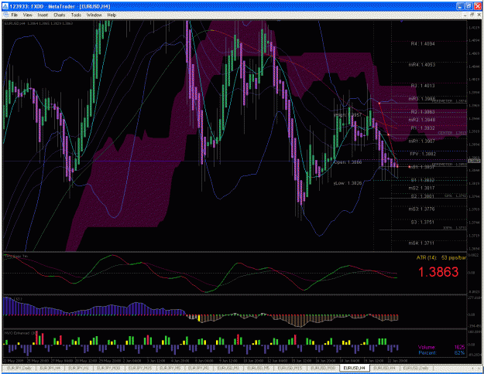Viewport: 484px width, 374px height.
Task: Click the chart document icon beside File
Action: click(5, 15)
